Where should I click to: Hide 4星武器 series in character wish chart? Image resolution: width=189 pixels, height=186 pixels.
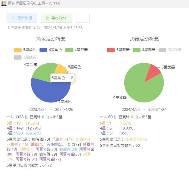tap(76, 50)
